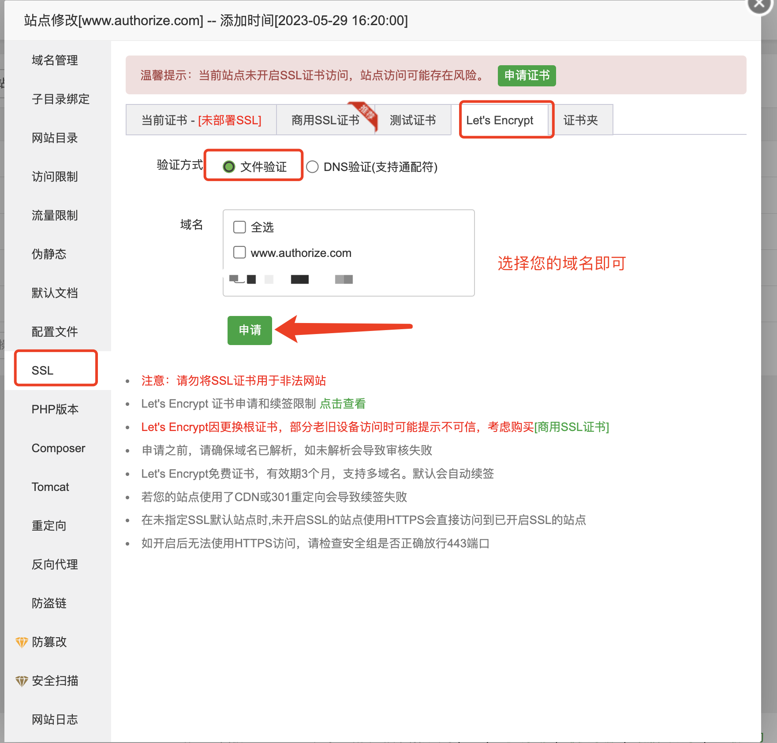The height and width of the screenshot is (743, 777).
Task: Open the Let's Encrypt tab
Action: [501, 120]
